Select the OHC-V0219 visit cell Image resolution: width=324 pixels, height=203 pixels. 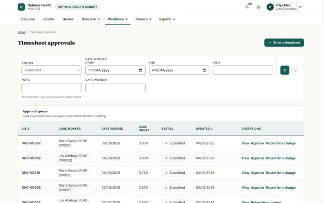[31, 173]
